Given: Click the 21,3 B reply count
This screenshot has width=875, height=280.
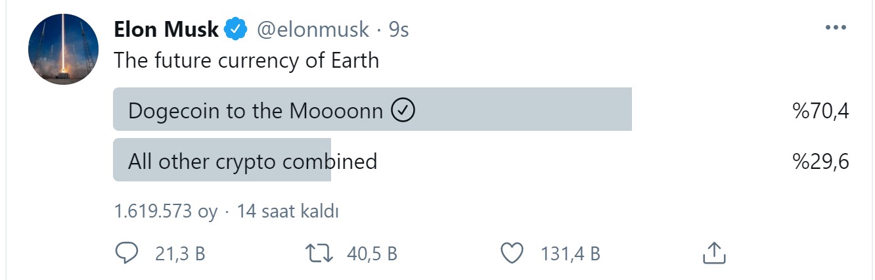Looking at the screenshot, I should pyautogui.click(x=180, y=254).
